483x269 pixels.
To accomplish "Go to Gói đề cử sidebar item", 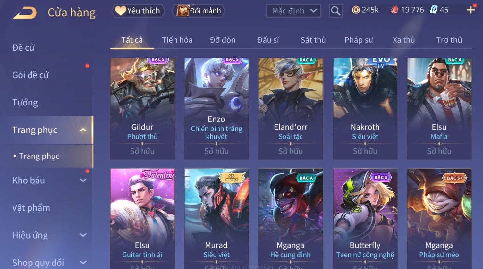I will 30,75.
